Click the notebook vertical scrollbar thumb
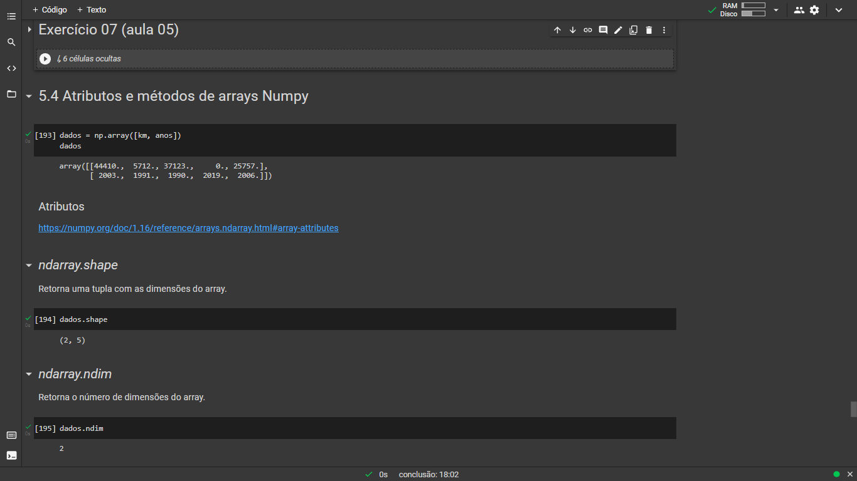This screenshot has height=481, width=857. point(853,409)
